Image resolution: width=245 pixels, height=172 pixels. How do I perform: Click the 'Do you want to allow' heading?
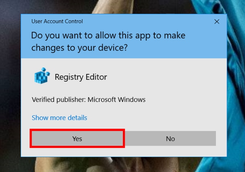coord(108,36)
